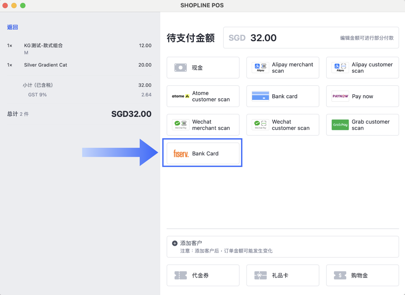Click the 编辑金额可进行部分付款 hint text
405x295 pixels.
tap(367, 38)
